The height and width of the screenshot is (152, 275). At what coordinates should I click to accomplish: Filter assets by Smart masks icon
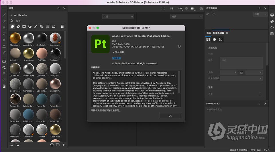click(x=24, y=26)
